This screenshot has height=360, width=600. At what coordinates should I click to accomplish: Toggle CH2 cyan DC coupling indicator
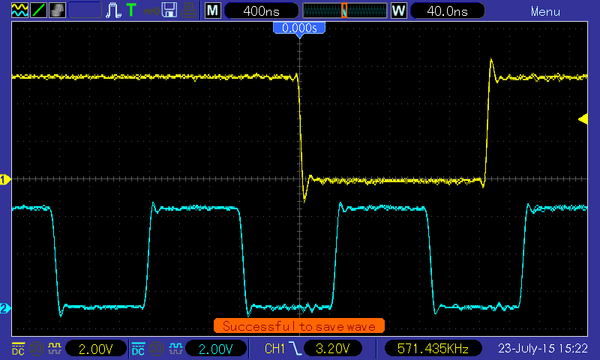tap(137, 348)
